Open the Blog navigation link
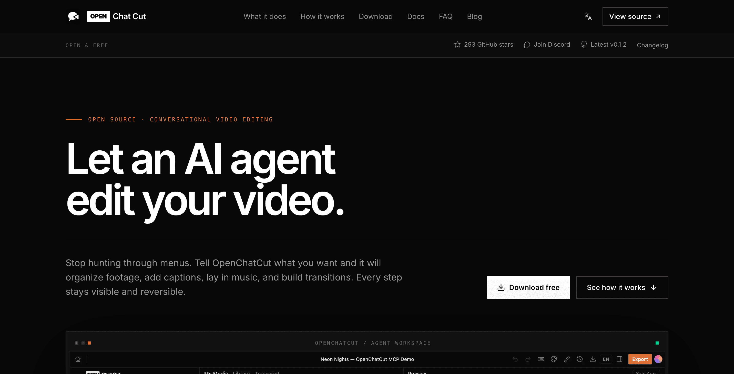Image resolution: width=734 pixels, height=374 pixels. [x=474, y=16]
